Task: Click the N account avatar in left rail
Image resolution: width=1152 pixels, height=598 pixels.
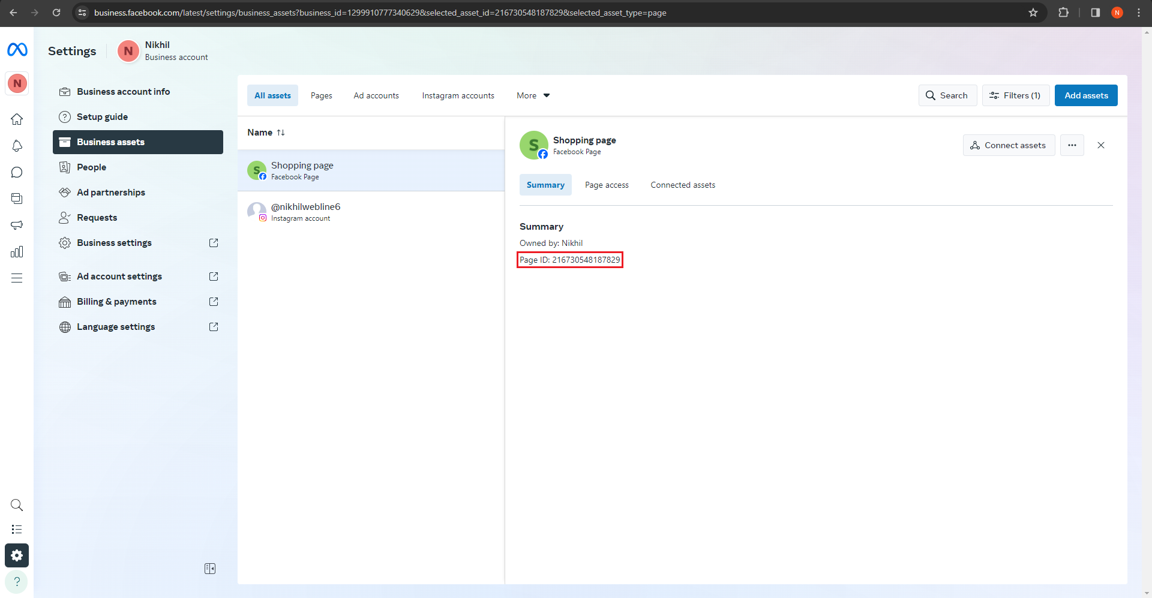Action: [x=17, y=83]
